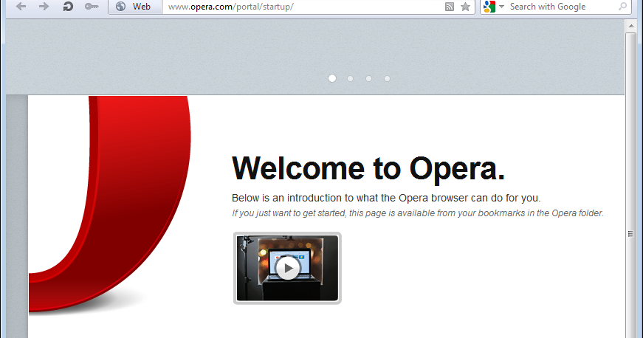Go back with the Back arrow
Viewport: 643px width, 338px height.
tap(21, 7)
